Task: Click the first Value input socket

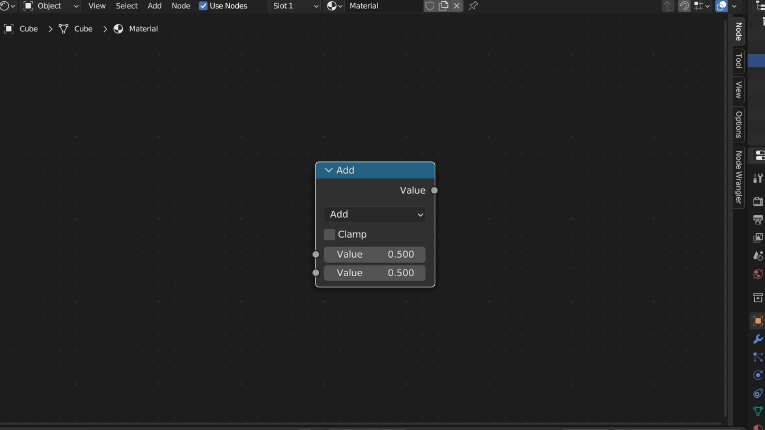Action: [x=316, y=254]
